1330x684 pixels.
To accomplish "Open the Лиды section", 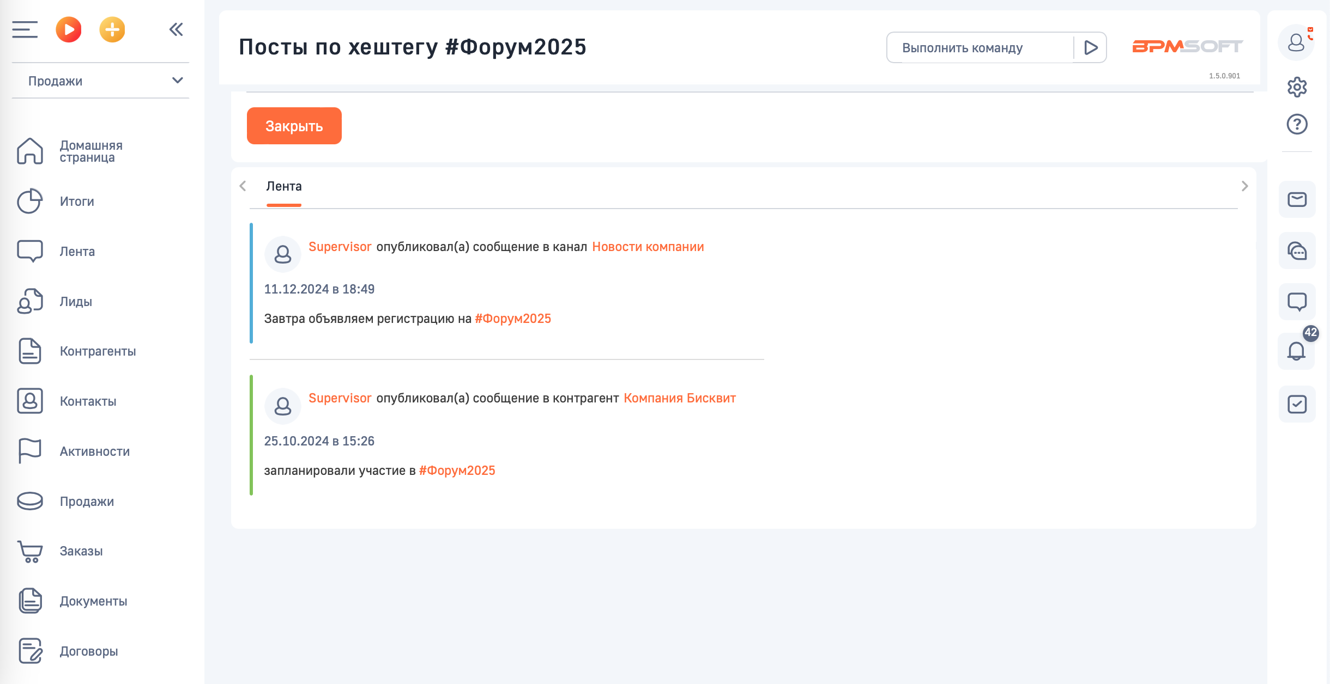I will click(x=76, y=302).
